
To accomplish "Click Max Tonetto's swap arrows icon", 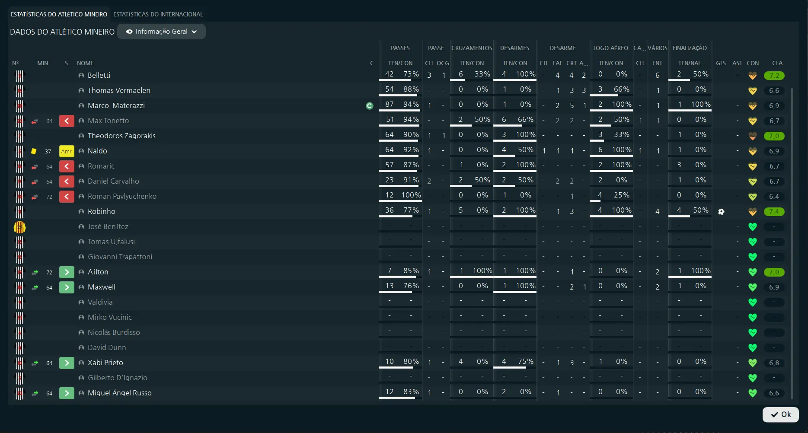I will tap(35, 121).
